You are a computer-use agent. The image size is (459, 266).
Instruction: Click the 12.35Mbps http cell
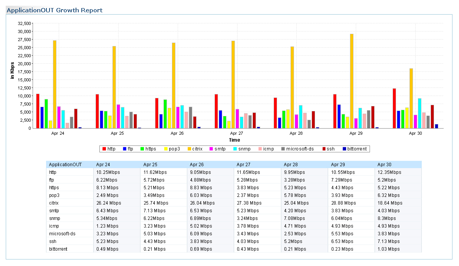coord(389,172)
